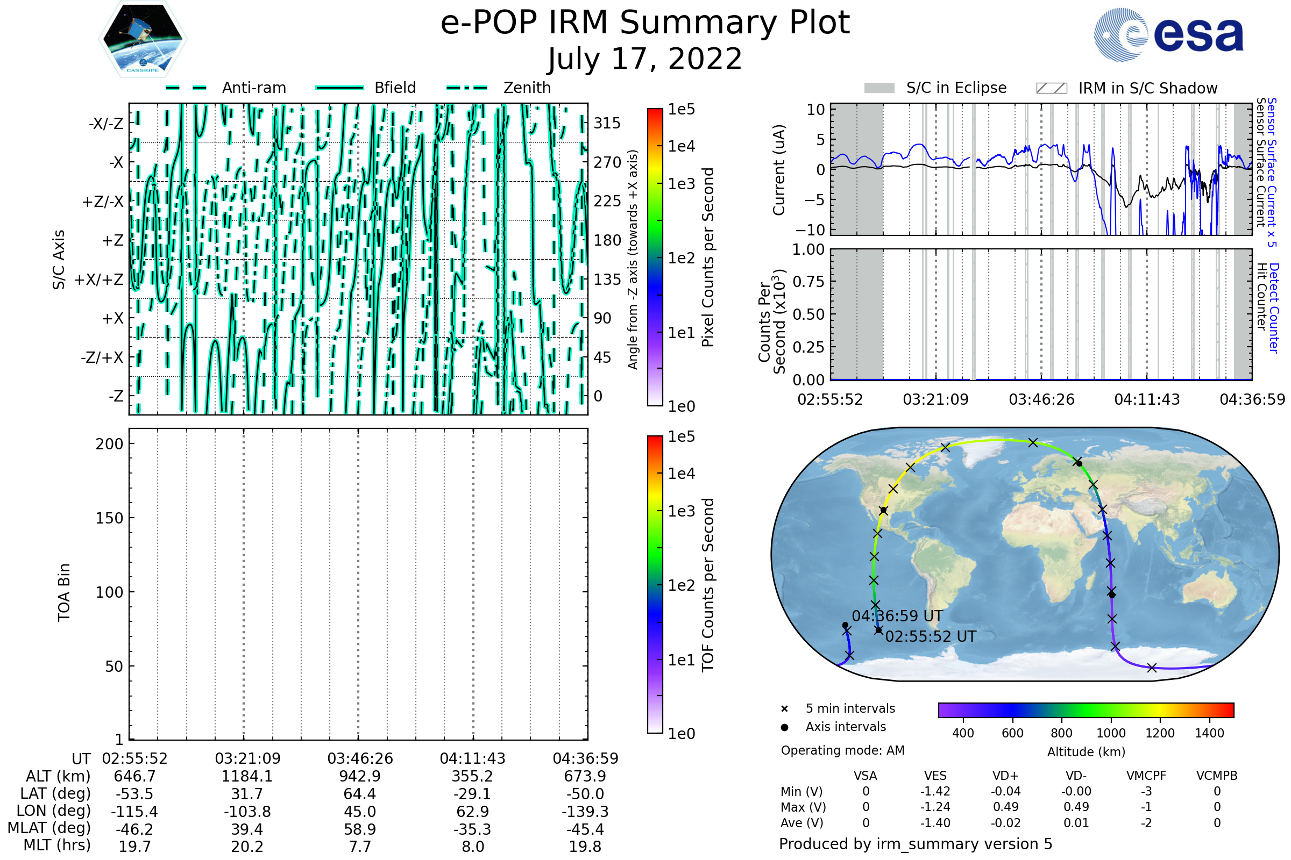Click the Altitude (km) horizontal colorbar
Screen dimensions: 1291x860
click(x=1086, y=709)
